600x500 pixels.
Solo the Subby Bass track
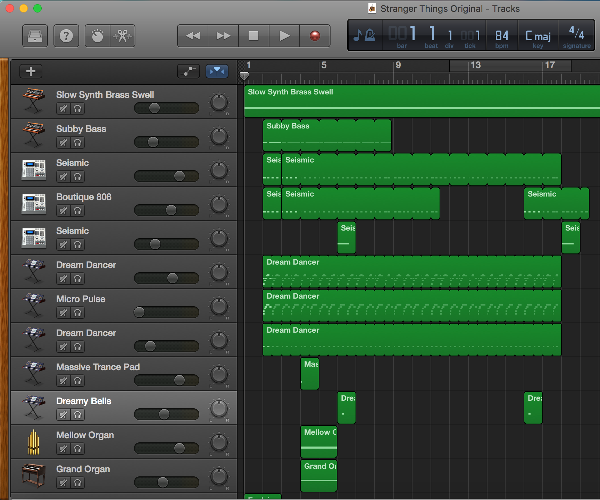[77, 143]
